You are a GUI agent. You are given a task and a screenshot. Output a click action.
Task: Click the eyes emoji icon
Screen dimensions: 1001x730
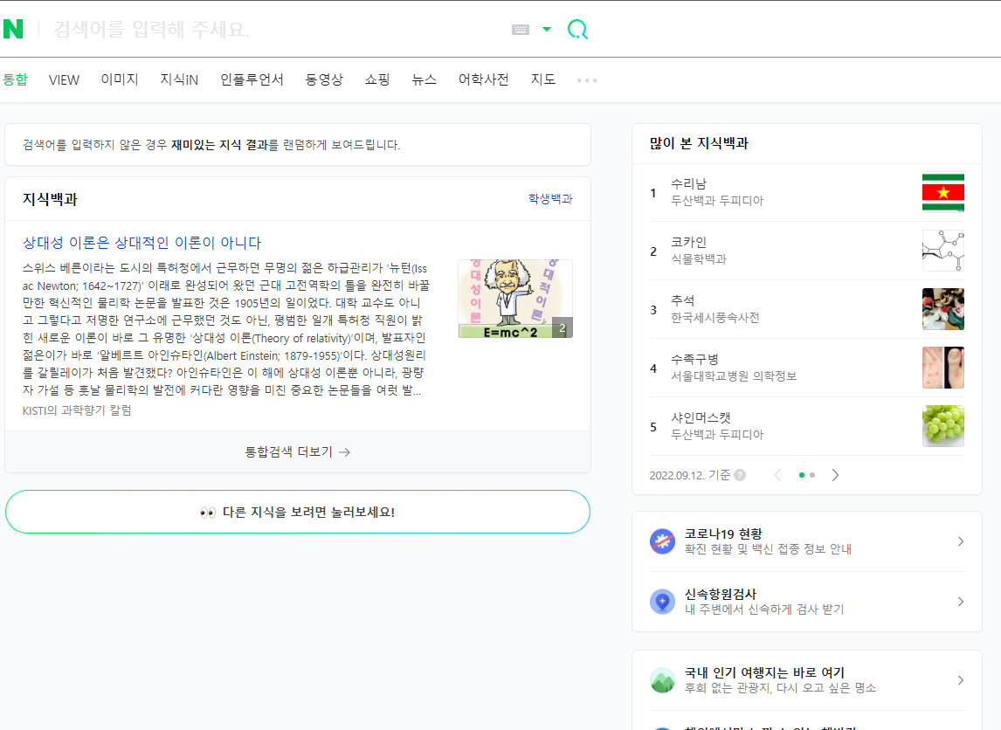208,513
